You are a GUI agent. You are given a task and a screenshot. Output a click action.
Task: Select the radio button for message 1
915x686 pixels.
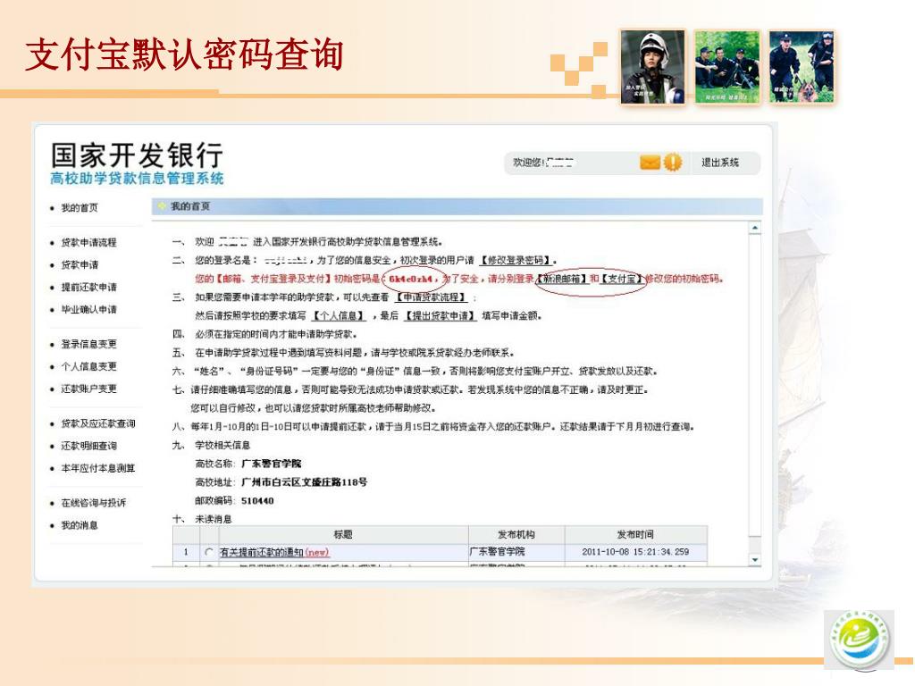pyautogui.click(x=209, y=552)
